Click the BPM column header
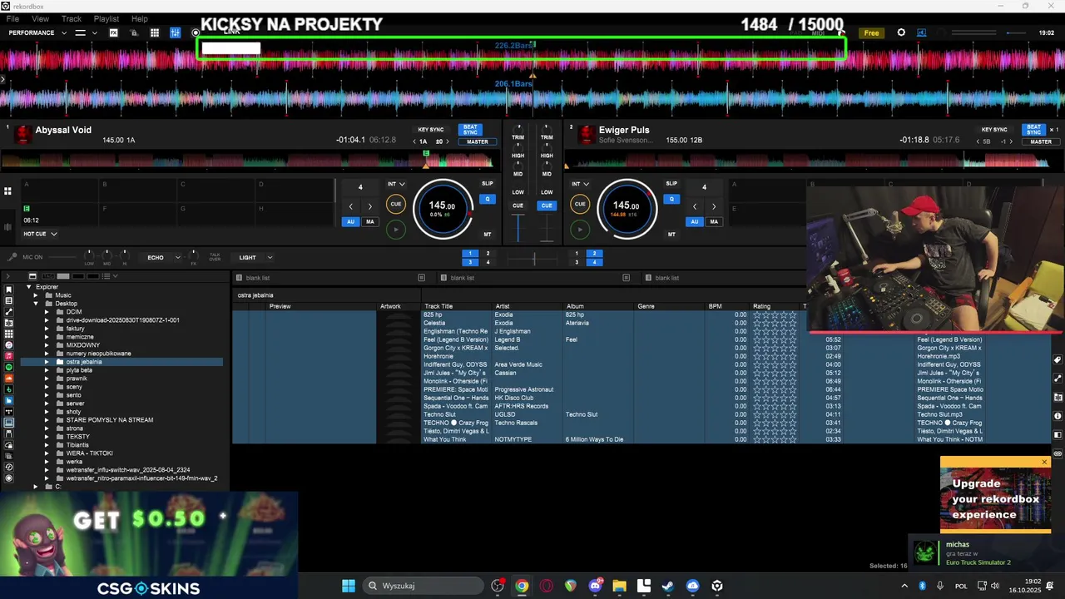 (715, 306)
